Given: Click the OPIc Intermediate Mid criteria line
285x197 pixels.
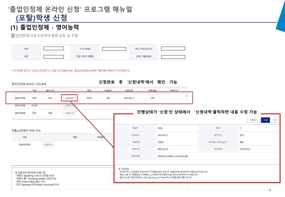Looking at the screenshot, I should 30,182.
